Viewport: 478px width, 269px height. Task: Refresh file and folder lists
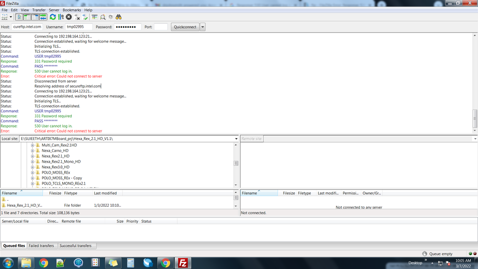tap(53, 17)
